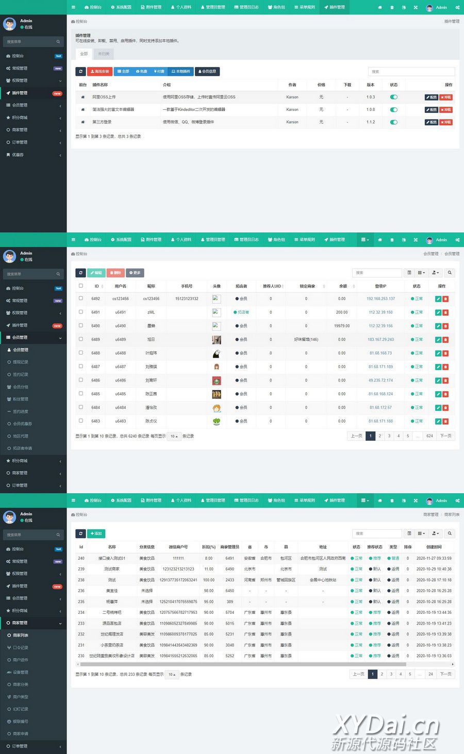Disable the 第三方登录 plugin status switch
The width and height of the screenshot is (464, 754).
pos(394,122)
